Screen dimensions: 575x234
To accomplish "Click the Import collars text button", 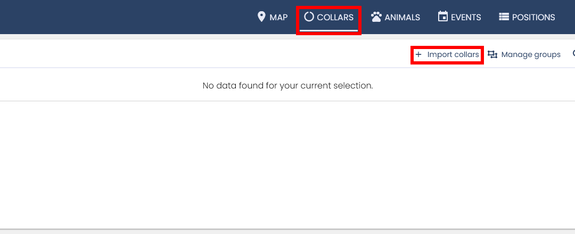I will pos(453,55).
